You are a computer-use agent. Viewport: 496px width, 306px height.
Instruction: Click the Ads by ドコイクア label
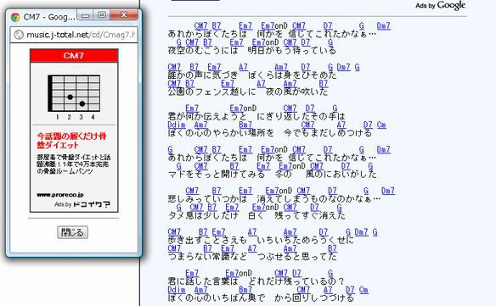(82, 204)
